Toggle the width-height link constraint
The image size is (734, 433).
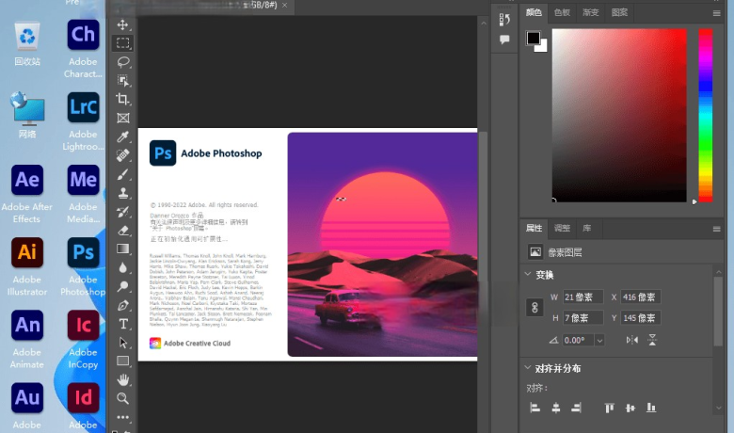click(x=535, y=308)
